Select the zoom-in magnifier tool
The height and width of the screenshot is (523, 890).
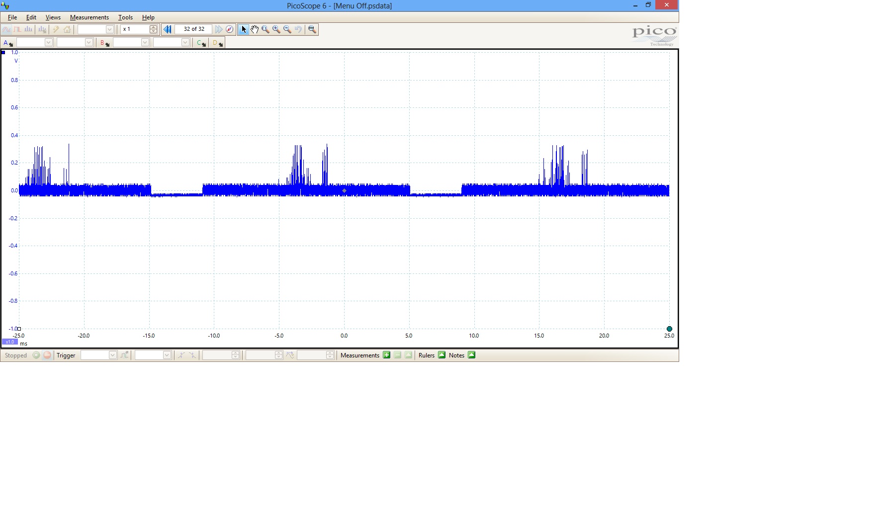(276, 29)
